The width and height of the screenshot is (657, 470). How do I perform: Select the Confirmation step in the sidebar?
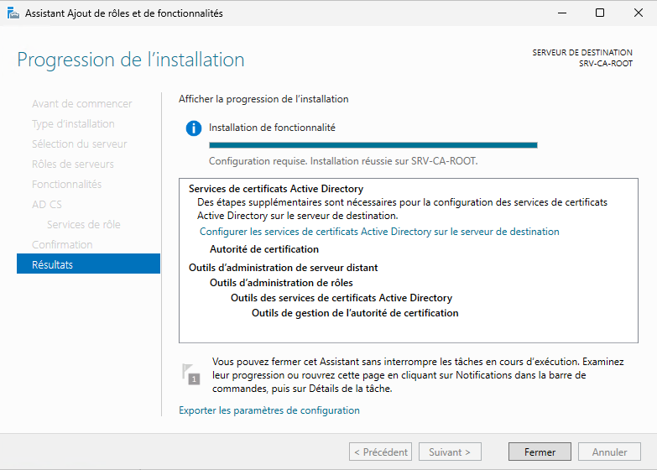tap(62, 244)
